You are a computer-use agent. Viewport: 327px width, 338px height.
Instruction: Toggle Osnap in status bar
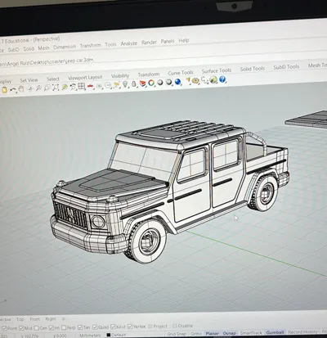(229, 333)
